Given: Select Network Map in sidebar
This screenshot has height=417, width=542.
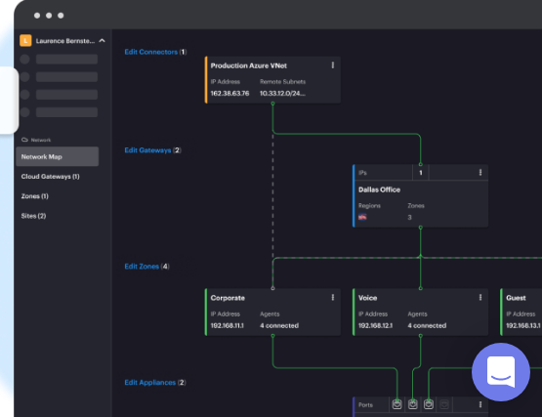Looking at the screenshot, I should coord(57,156).
